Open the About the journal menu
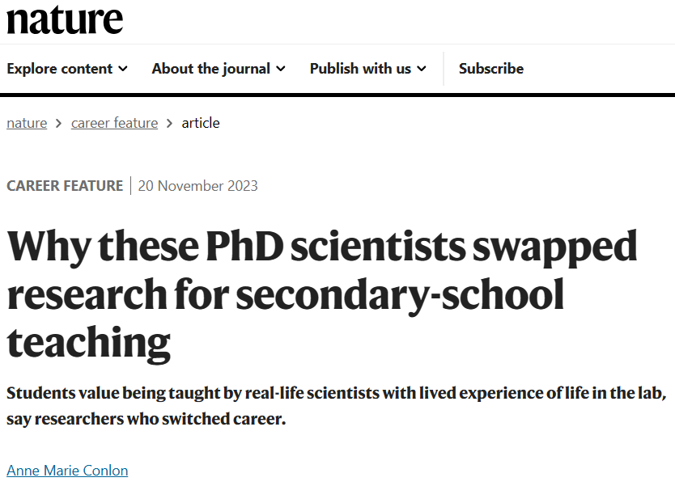This screenshot has height=486, width=675. 210,69
